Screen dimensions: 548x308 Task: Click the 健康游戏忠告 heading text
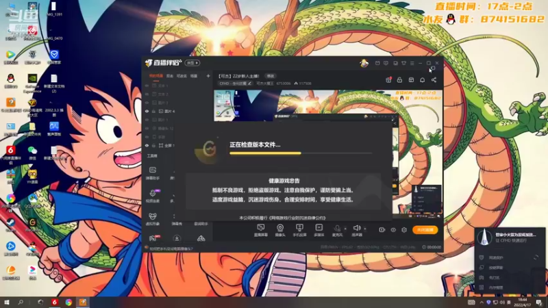[284, 181]
